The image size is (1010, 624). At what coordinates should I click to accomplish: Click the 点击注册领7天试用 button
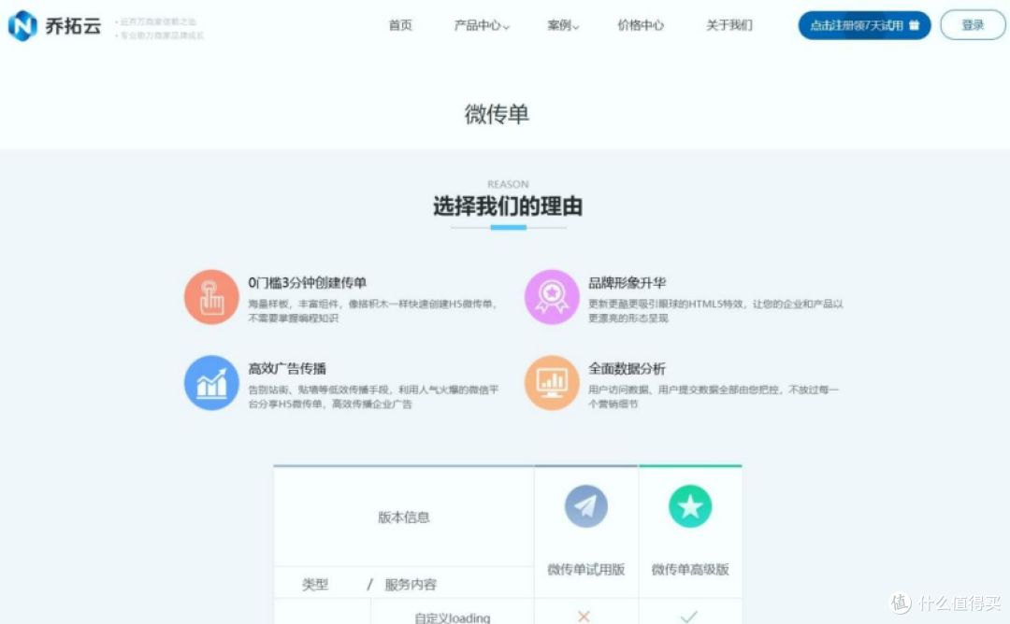pos(864,25)
